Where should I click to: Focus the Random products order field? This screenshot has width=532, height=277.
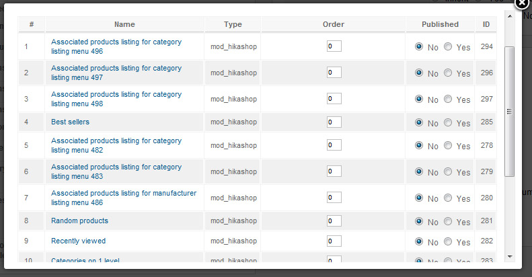(334, 221)
